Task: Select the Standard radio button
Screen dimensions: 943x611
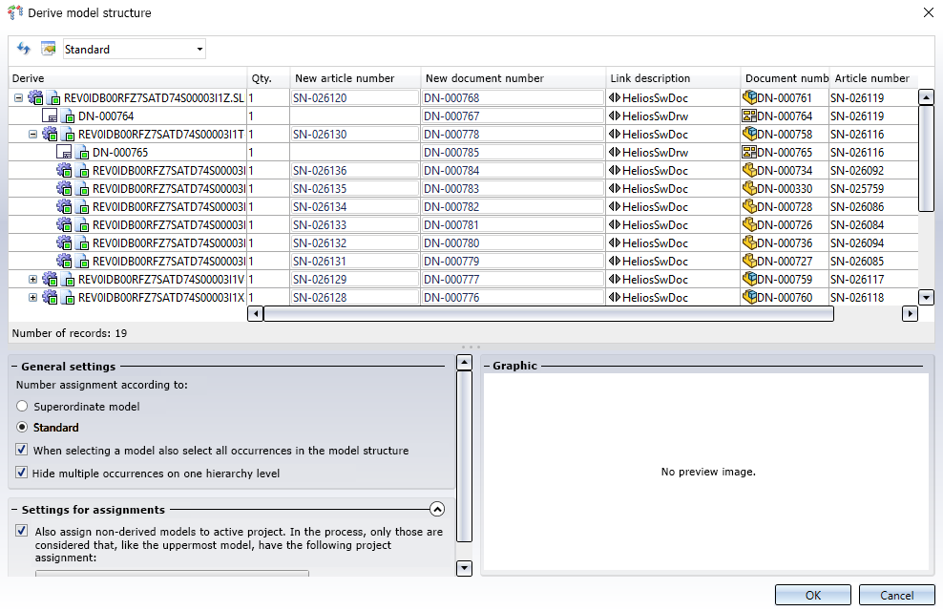Action: tap(22, 428)
